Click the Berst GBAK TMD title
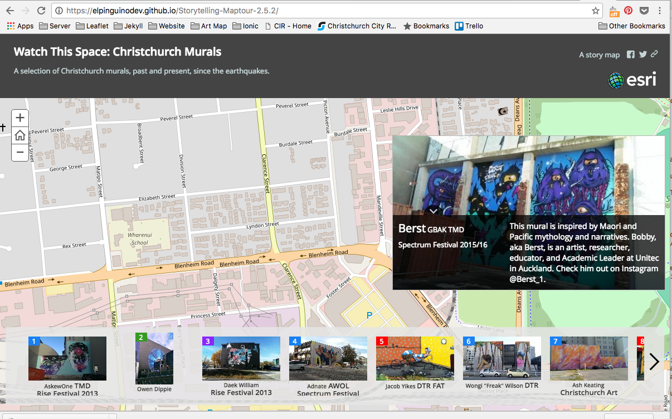Viewport: 672px width, 419px height. 431,228
